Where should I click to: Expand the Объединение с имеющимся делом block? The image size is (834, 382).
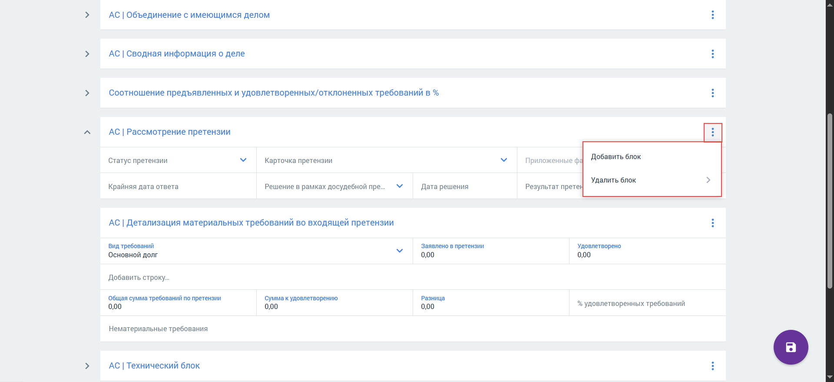(87, 15)
